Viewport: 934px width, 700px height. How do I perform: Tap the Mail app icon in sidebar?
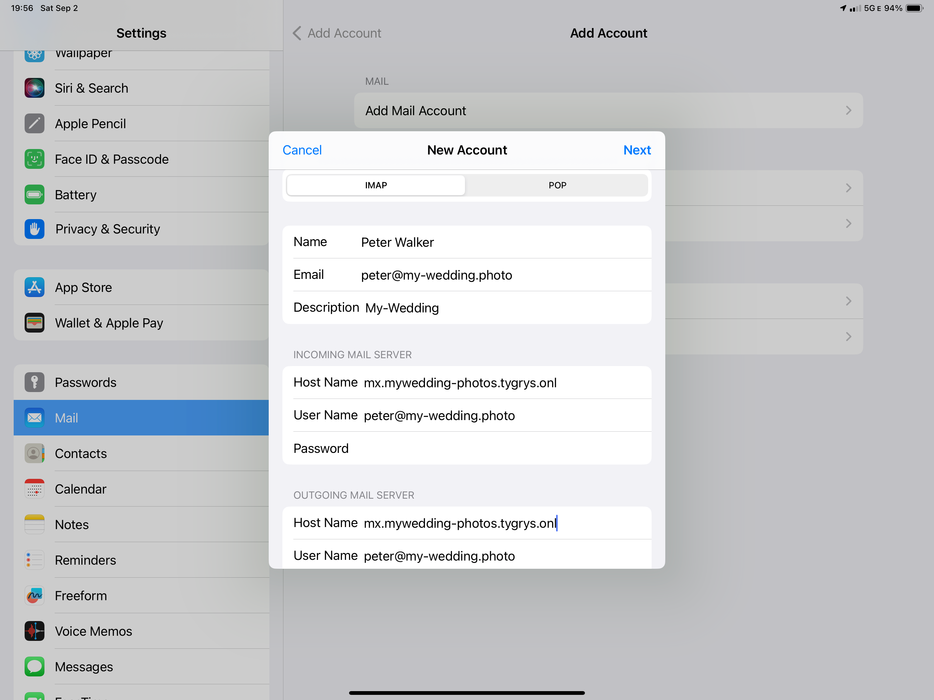pos(35,418)
